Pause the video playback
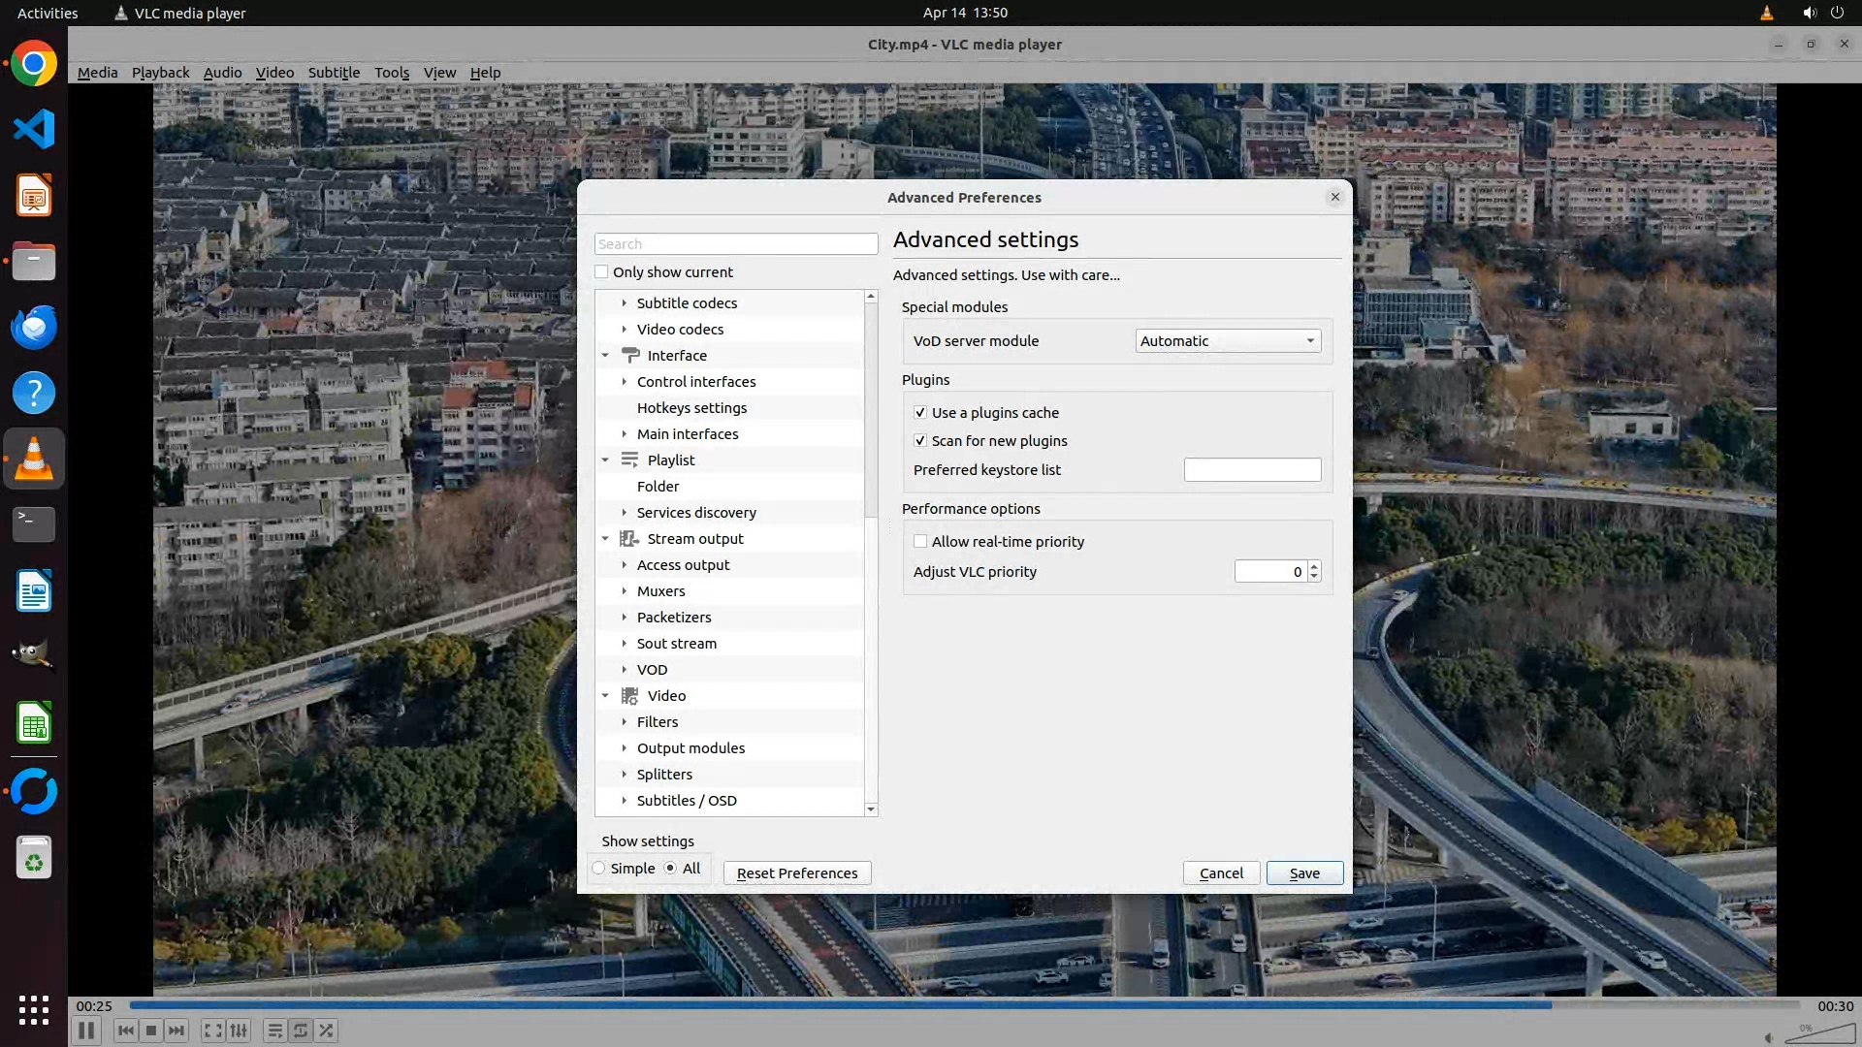The height and width of the screenshot is (1047, 1862). pyautogui.click(x=85, y=1031)
